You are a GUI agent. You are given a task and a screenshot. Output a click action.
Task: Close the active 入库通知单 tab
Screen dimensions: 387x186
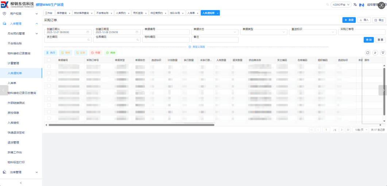tap(217, 13)
